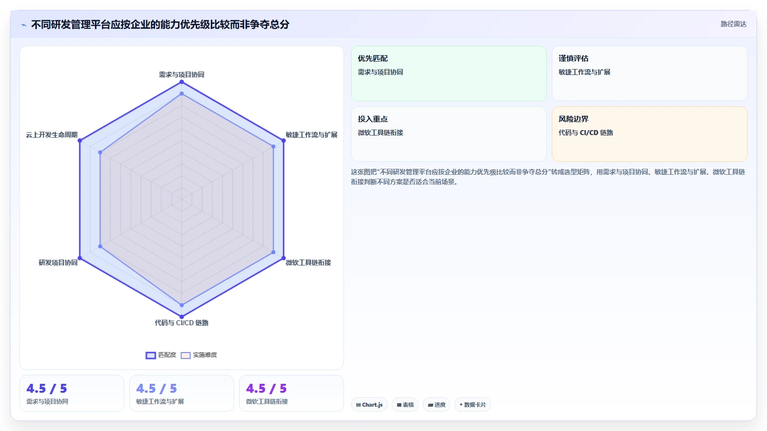Image resolution: width=767 pixels, height=431 pixels.
Task: Click the outer data point at 代码与 CI/CD 链路 vertex
Action: [181, 317]
